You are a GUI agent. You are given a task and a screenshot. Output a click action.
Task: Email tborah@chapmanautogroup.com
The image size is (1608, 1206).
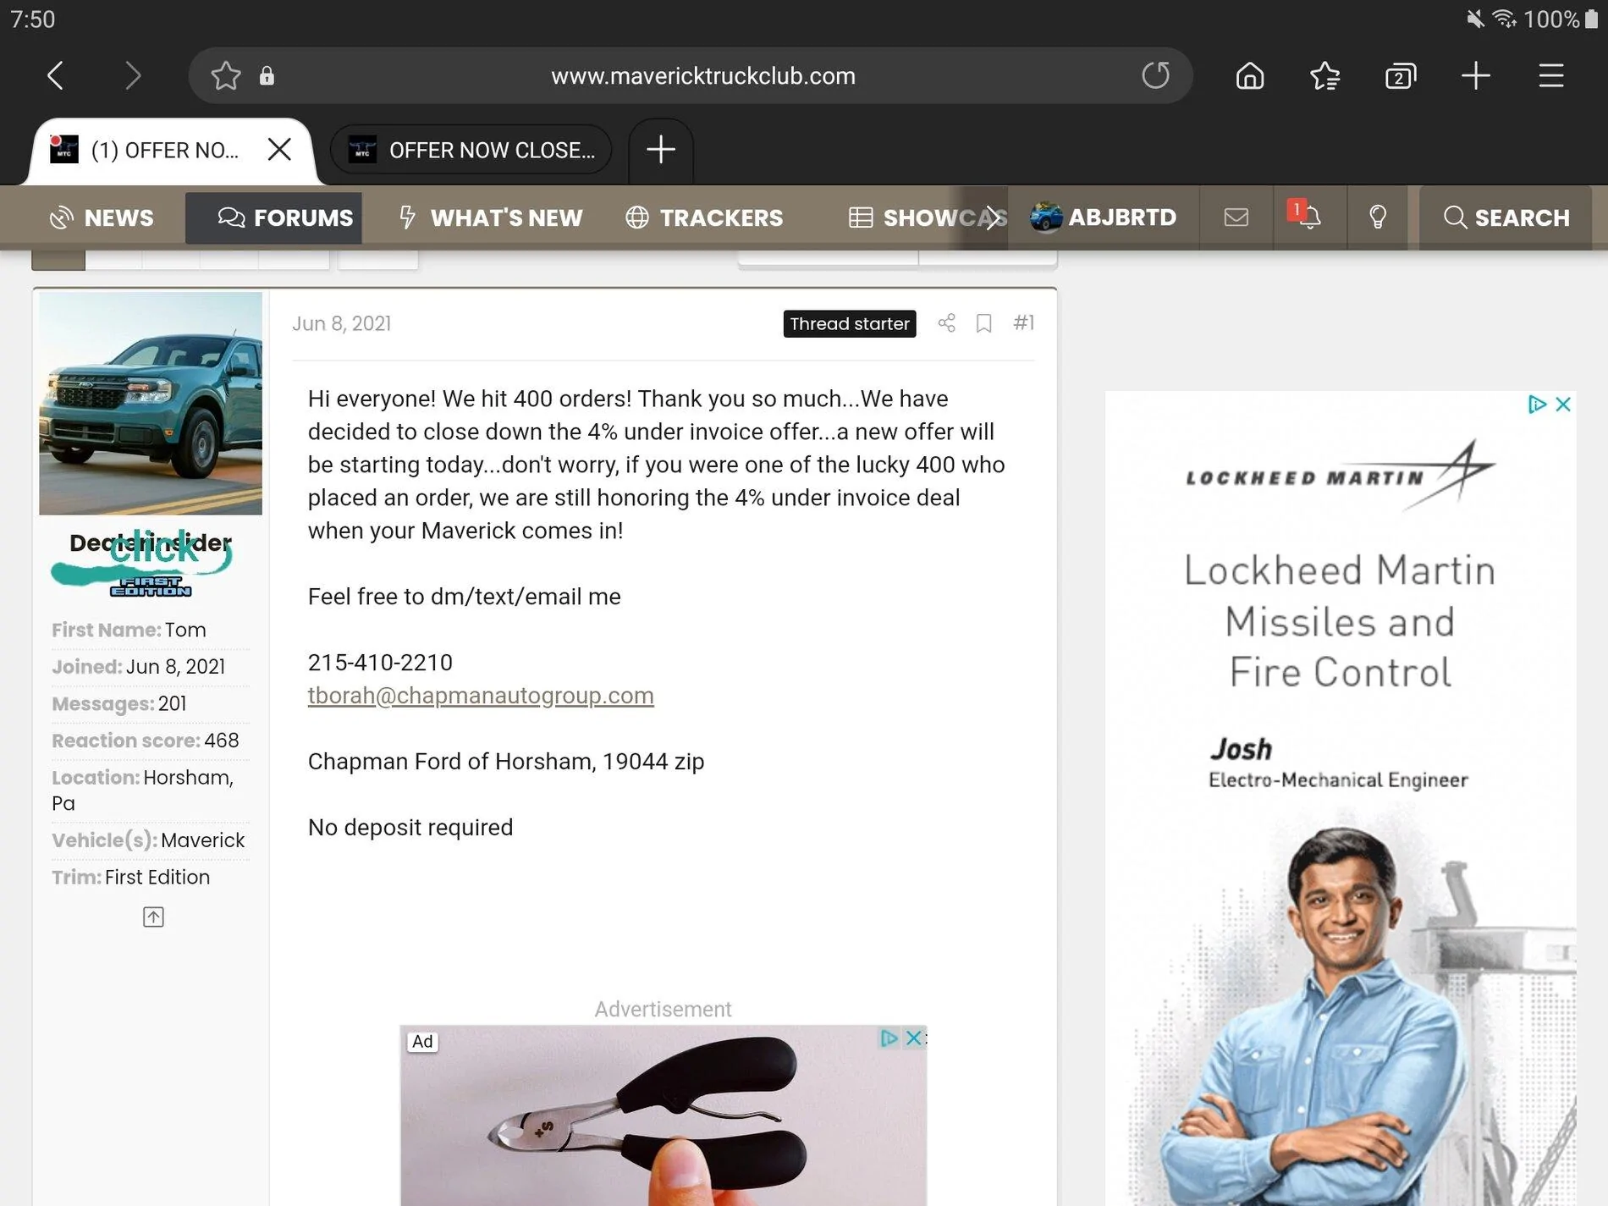pyautogui.click(x=481, y=696)
